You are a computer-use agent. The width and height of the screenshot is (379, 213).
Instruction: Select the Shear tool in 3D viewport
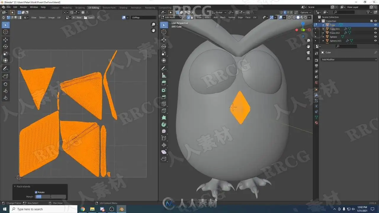pos(164,152)
